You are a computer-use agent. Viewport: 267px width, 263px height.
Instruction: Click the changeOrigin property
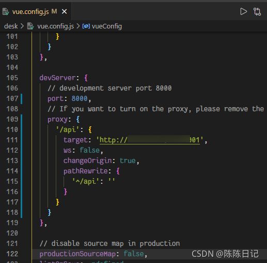click(x=88, y=160)
